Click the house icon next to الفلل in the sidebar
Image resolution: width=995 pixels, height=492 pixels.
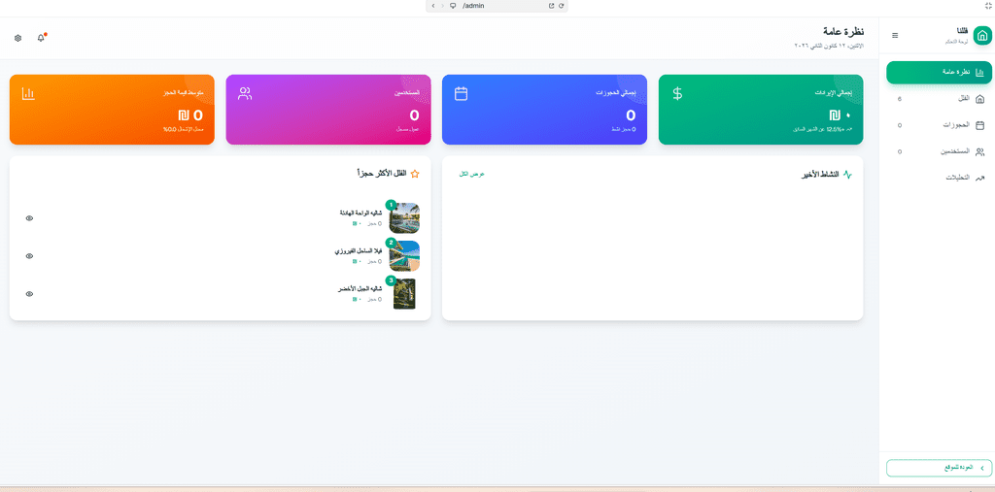click(979, 99)
